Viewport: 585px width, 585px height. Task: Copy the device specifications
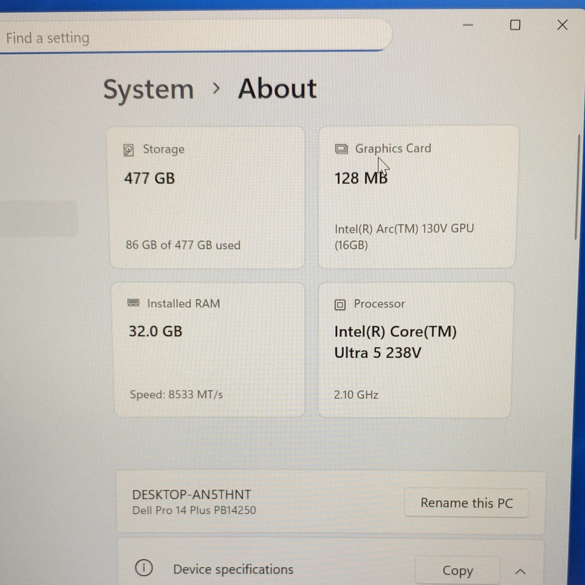[x=457, y=570]
